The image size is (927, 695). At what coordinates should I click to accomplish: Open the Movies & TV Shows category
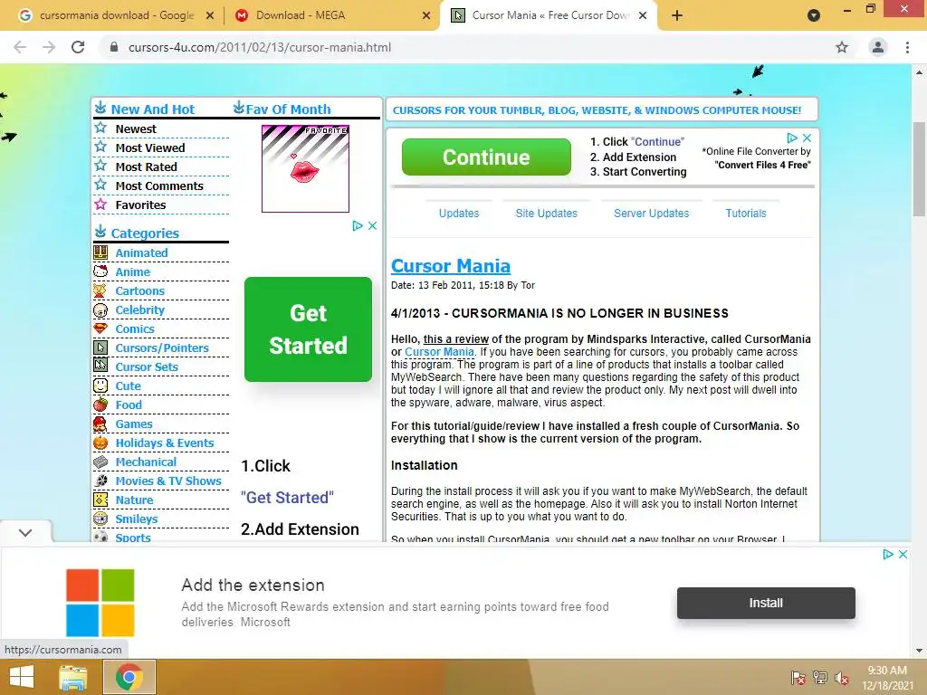[168, 481]
